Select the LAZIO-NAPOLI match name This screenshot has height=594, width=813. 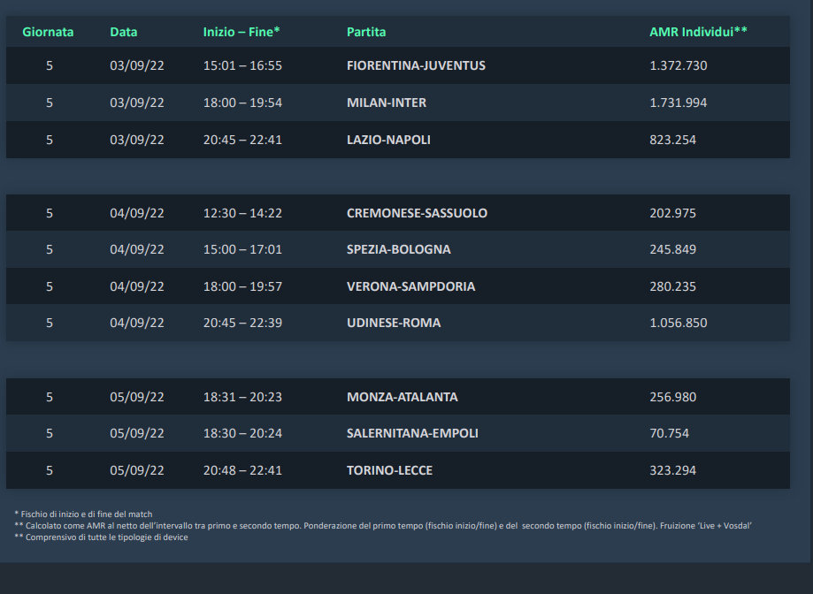tap(389, 140)
